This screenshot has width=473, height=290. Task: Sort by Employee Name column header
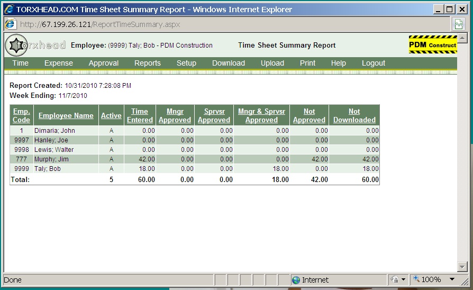(66, 115)
